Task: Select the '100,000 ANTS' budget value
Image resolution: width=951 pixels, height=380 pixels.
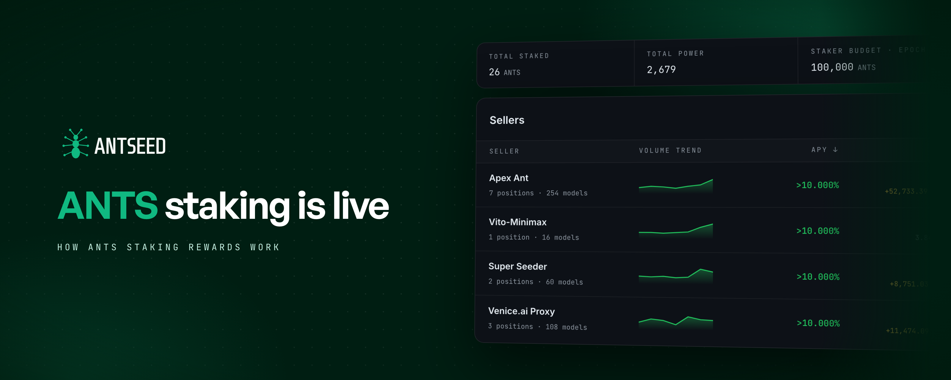Action: click(843, 67)
